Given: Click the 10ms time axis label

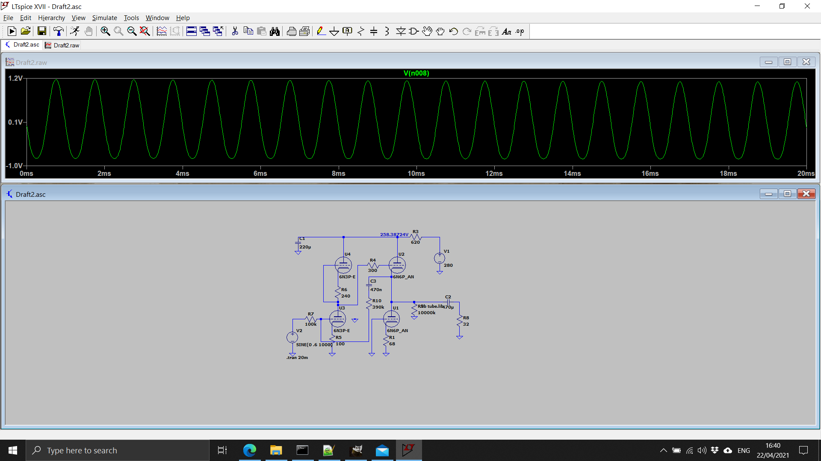Looking at the screenshot, I should pyautogui.click(x=416, y=173).
